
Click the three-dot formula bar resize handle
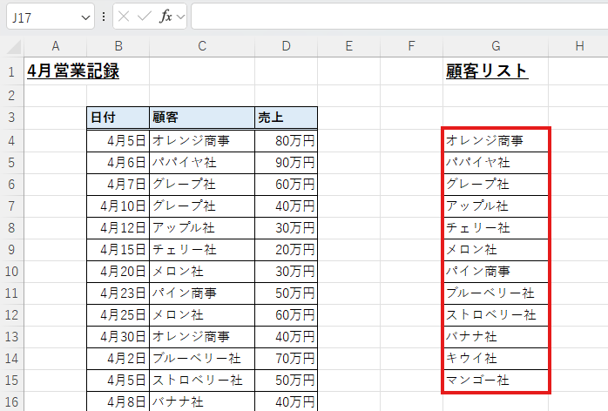click(105, 17)
